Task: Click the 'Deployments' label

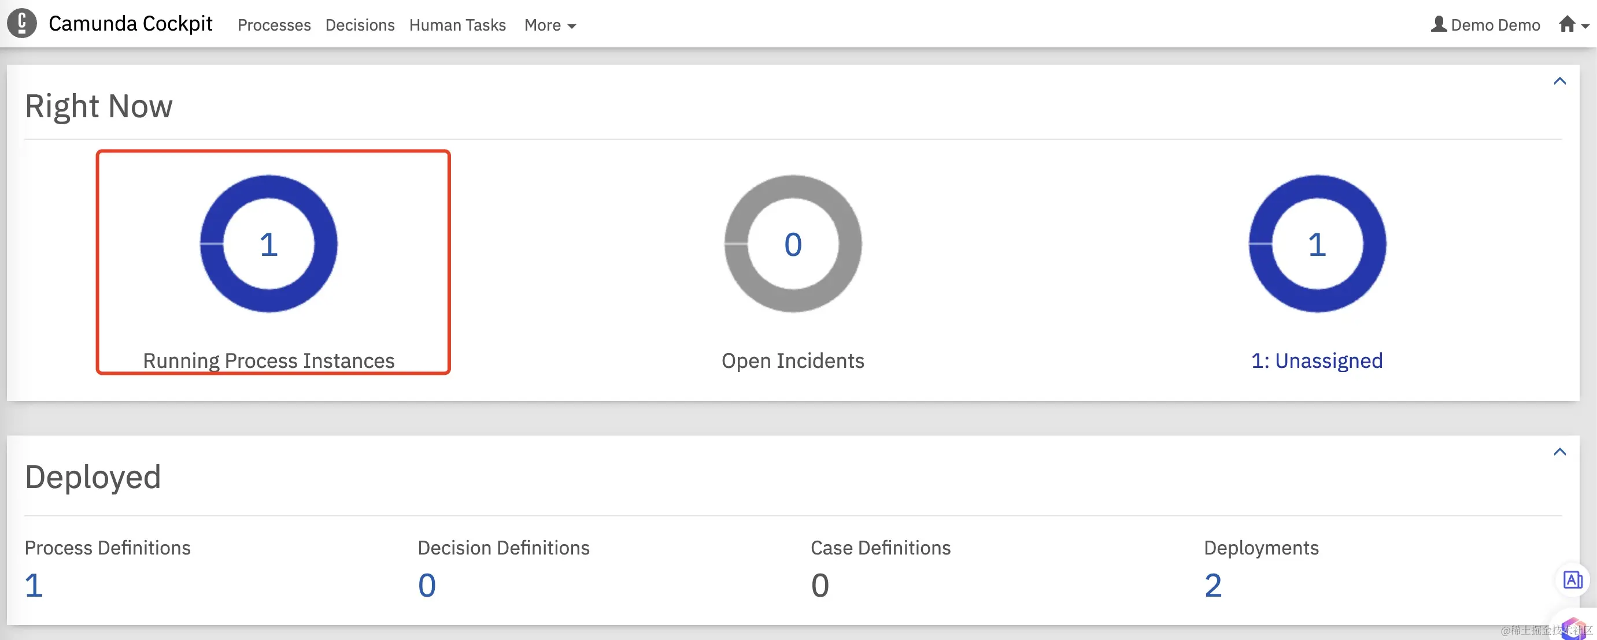Action: [1261, 548]
